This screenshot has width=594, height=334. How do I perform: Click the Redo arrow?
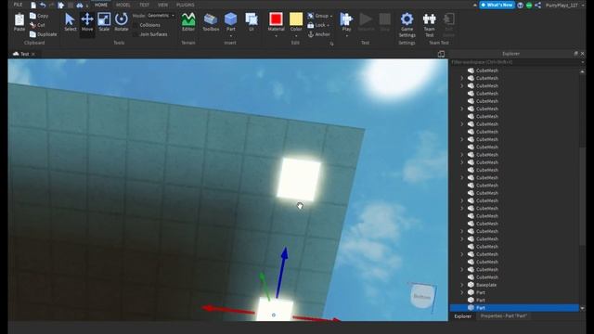[52, 5]
